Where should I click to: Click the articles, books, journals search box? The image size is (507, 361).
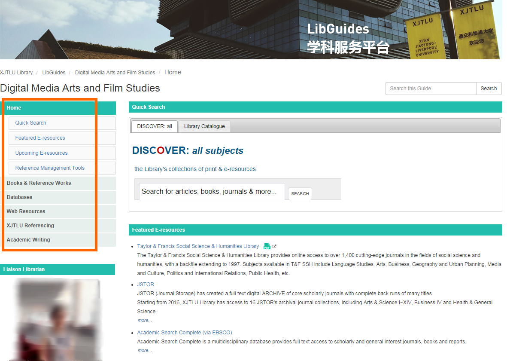[x=212, y=192]
